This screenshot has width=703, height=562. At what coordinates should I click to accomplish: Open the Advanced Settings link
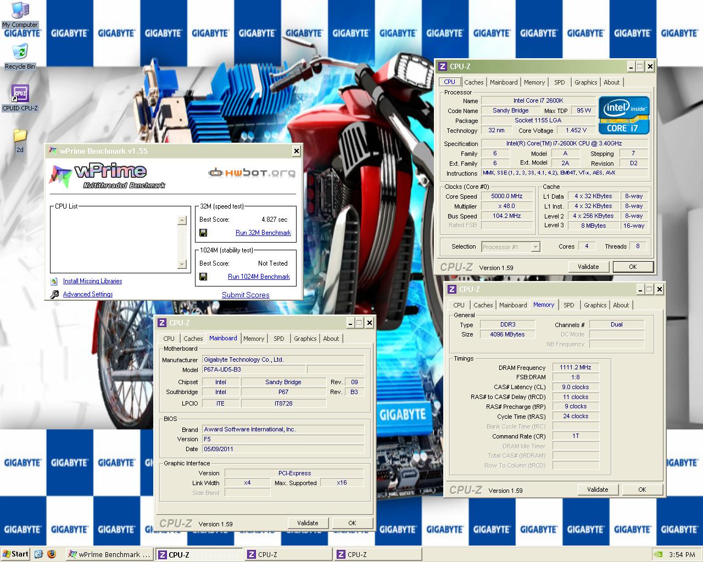coord(88,294)
